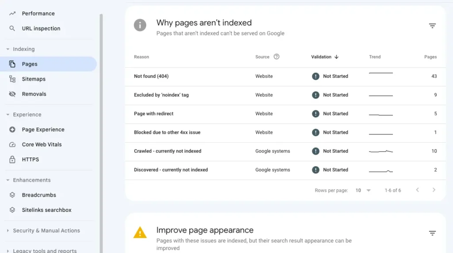453x253 pixels.
Task: Click the Sitemaps tree icon
Action: [x=12, y=79]
